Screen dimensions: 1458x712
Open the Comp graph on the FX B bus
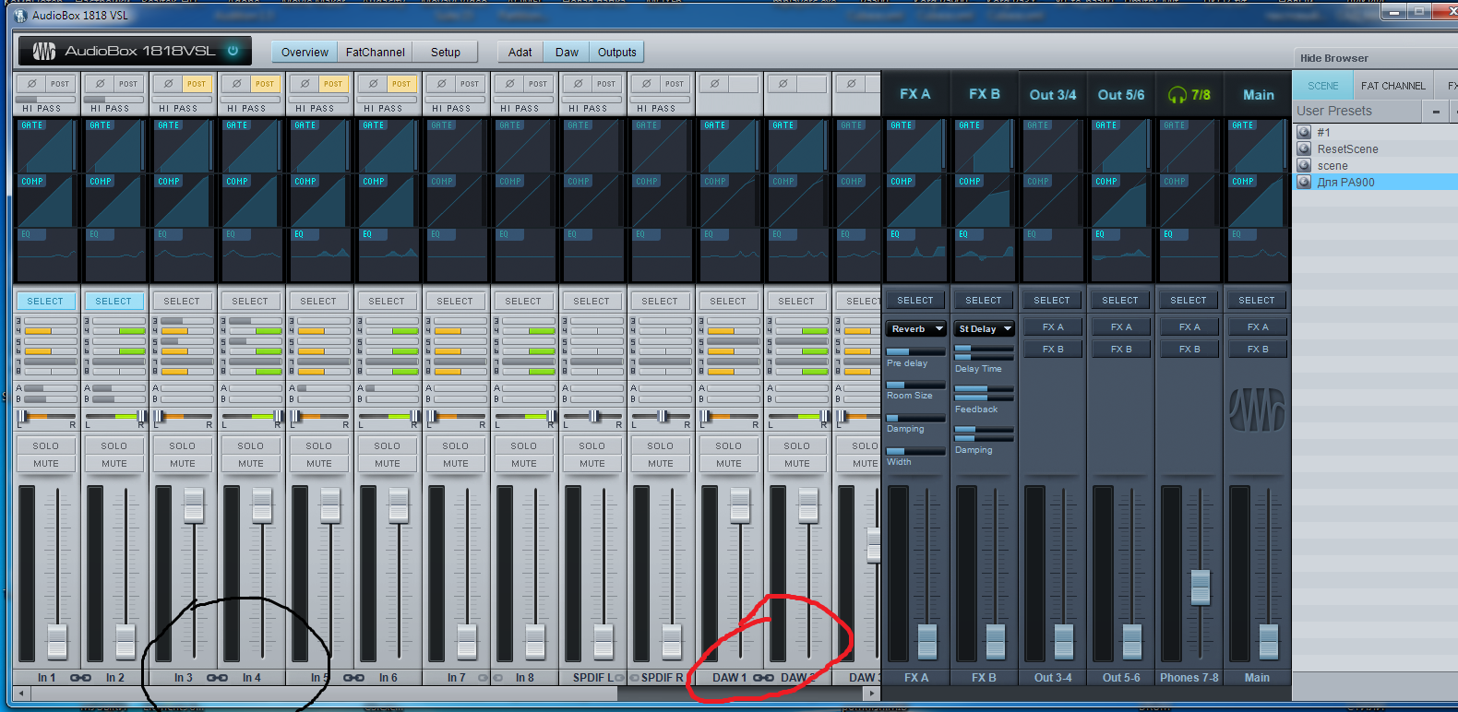click(x=985, y=201)
